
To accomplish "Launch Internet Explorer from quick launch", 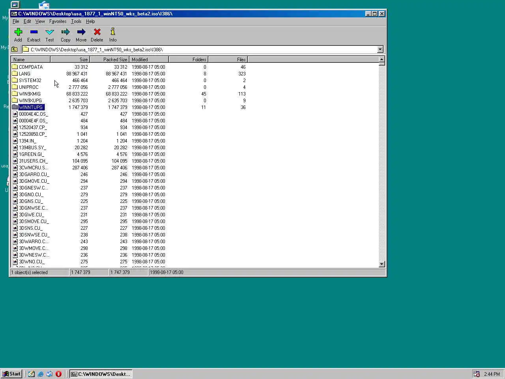I will [x=40, y=374].
